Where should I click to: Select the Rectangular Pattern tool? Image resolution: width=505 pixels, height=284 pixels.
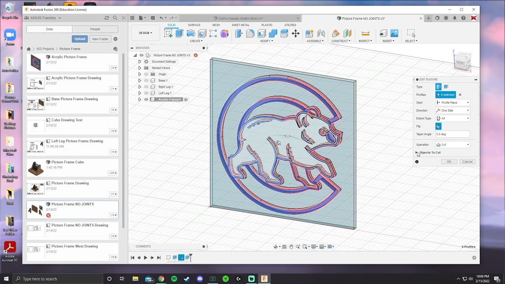pyautogui.click(x=213, y=34)
